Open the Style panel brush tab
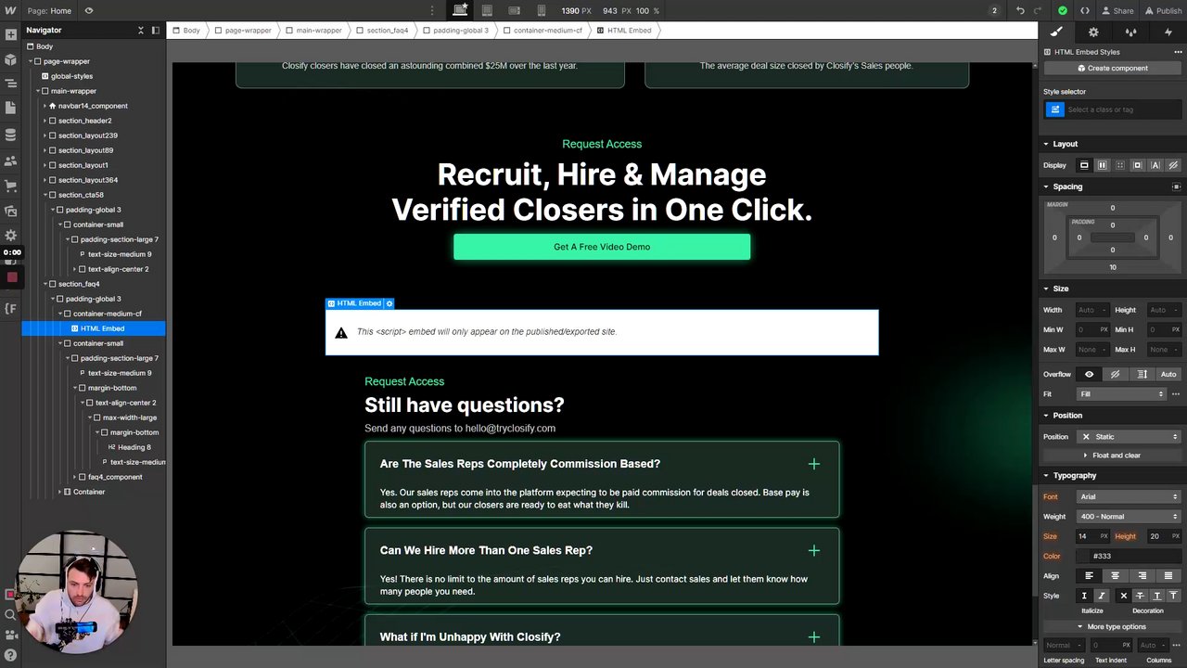 pos(1056,32)
